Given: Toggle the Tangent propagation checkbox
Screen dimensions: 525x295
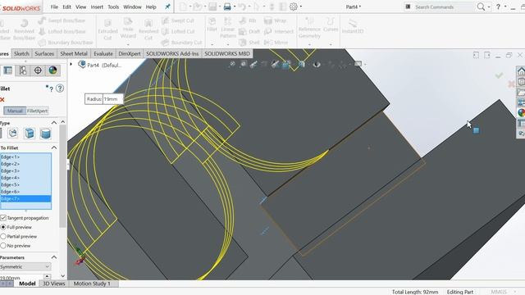Looking at the screenshot, I should [3, 218].
